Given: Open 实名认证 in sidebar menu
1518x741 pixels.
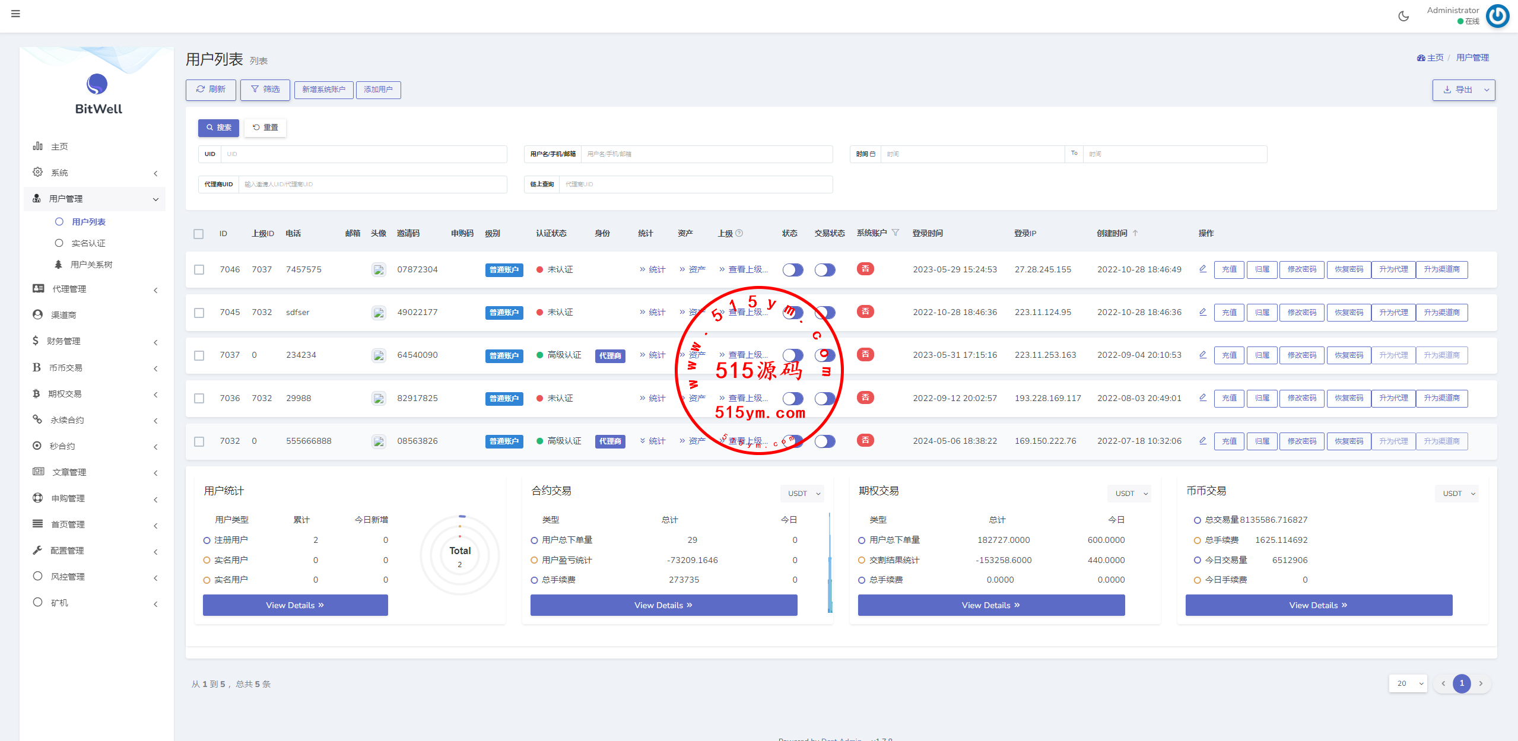Looking at the screenshot, I should click(x=88, y=243).
